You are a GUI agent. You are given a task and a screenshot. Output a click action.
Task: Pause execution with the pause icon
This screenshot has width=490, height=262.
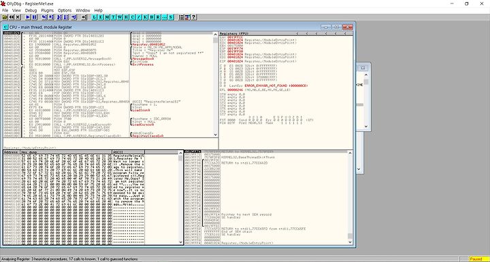(x=35, y=17)
